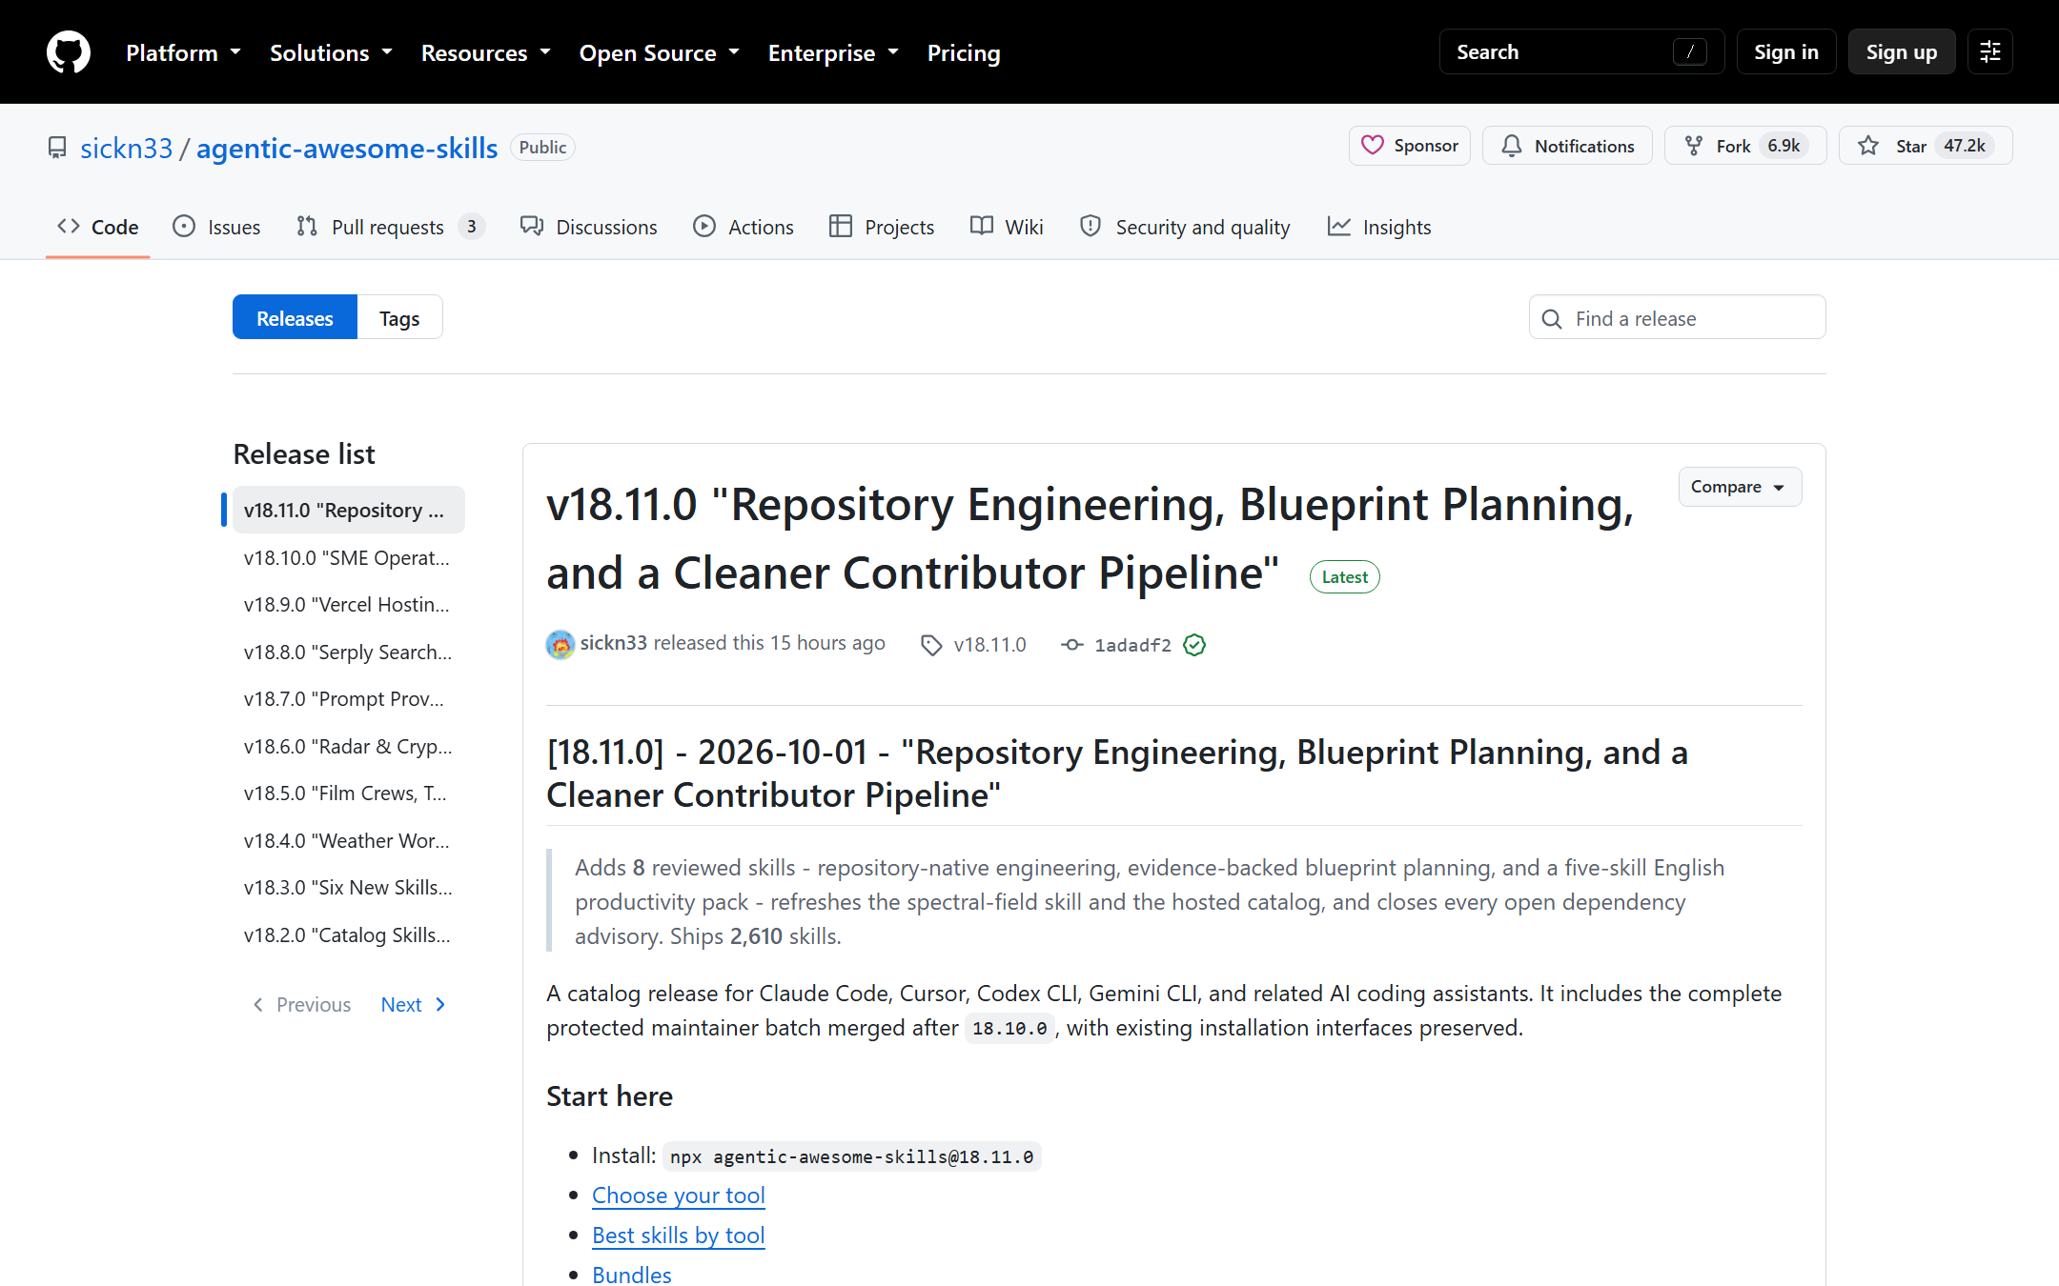Open the sickn33 owner link in breadcrumb

[127, 148]
